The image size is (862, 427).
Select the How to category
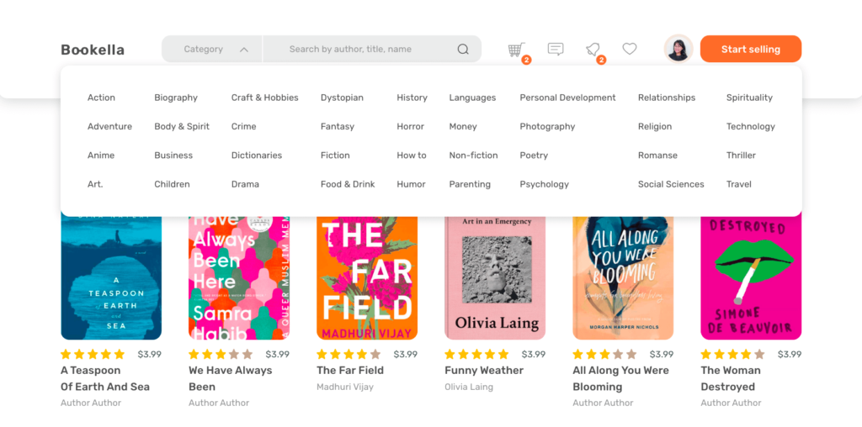[x=411, y=156]
